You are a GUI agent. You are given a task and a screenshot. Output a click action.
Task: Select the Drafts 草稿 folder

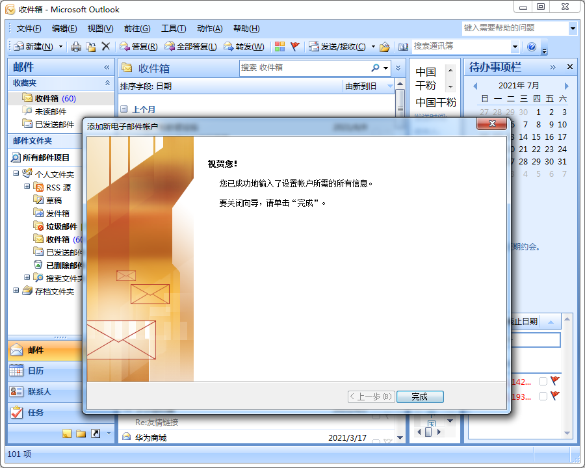[x=47, y=200]
